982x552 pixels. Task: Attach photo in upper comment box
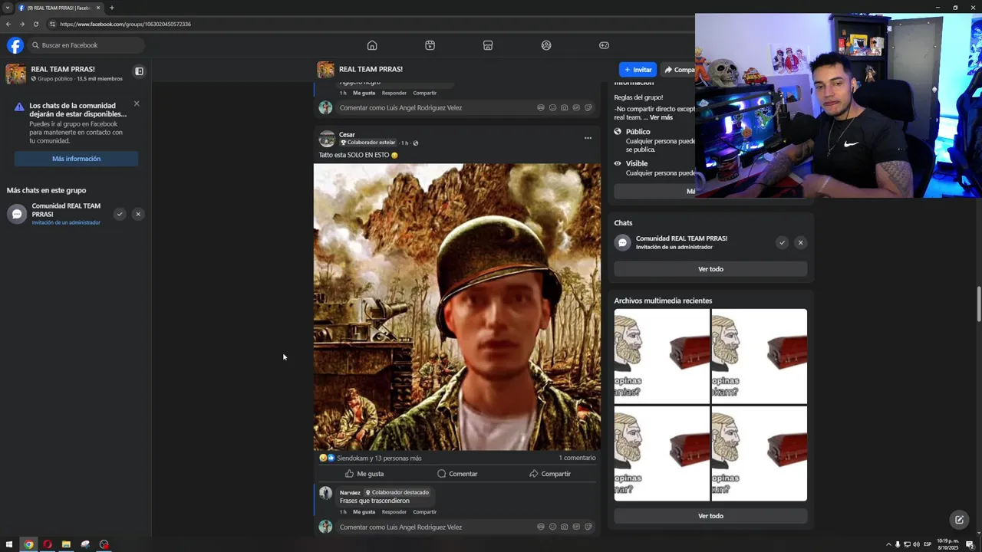[564, 108]
